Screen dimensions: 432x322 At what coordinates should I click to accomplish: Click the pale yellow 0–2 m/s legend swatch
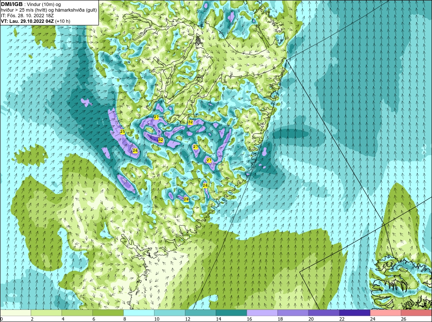[16, 313]
